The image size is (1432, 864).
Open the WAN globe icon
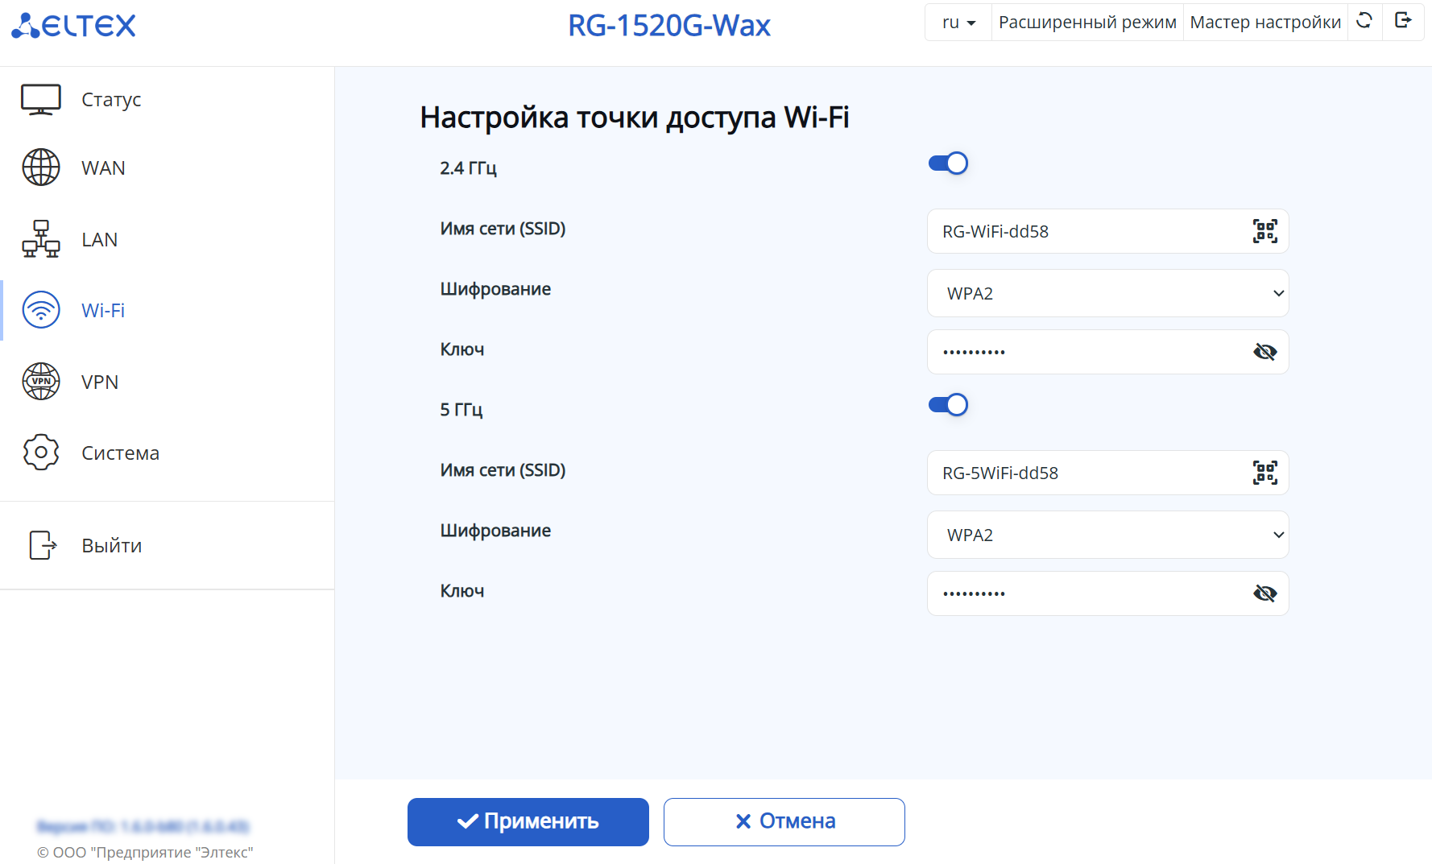click(x=41, y=167)
